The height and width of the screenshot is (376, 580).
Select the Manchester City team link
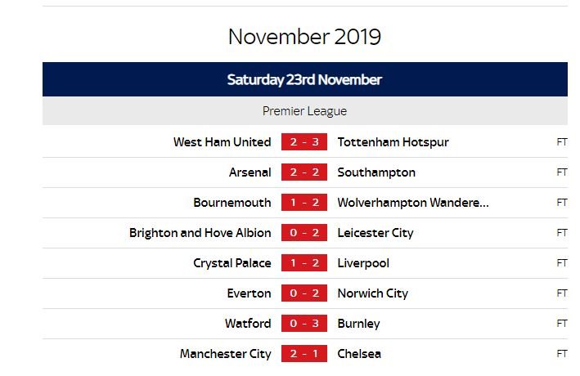[225, 354]
